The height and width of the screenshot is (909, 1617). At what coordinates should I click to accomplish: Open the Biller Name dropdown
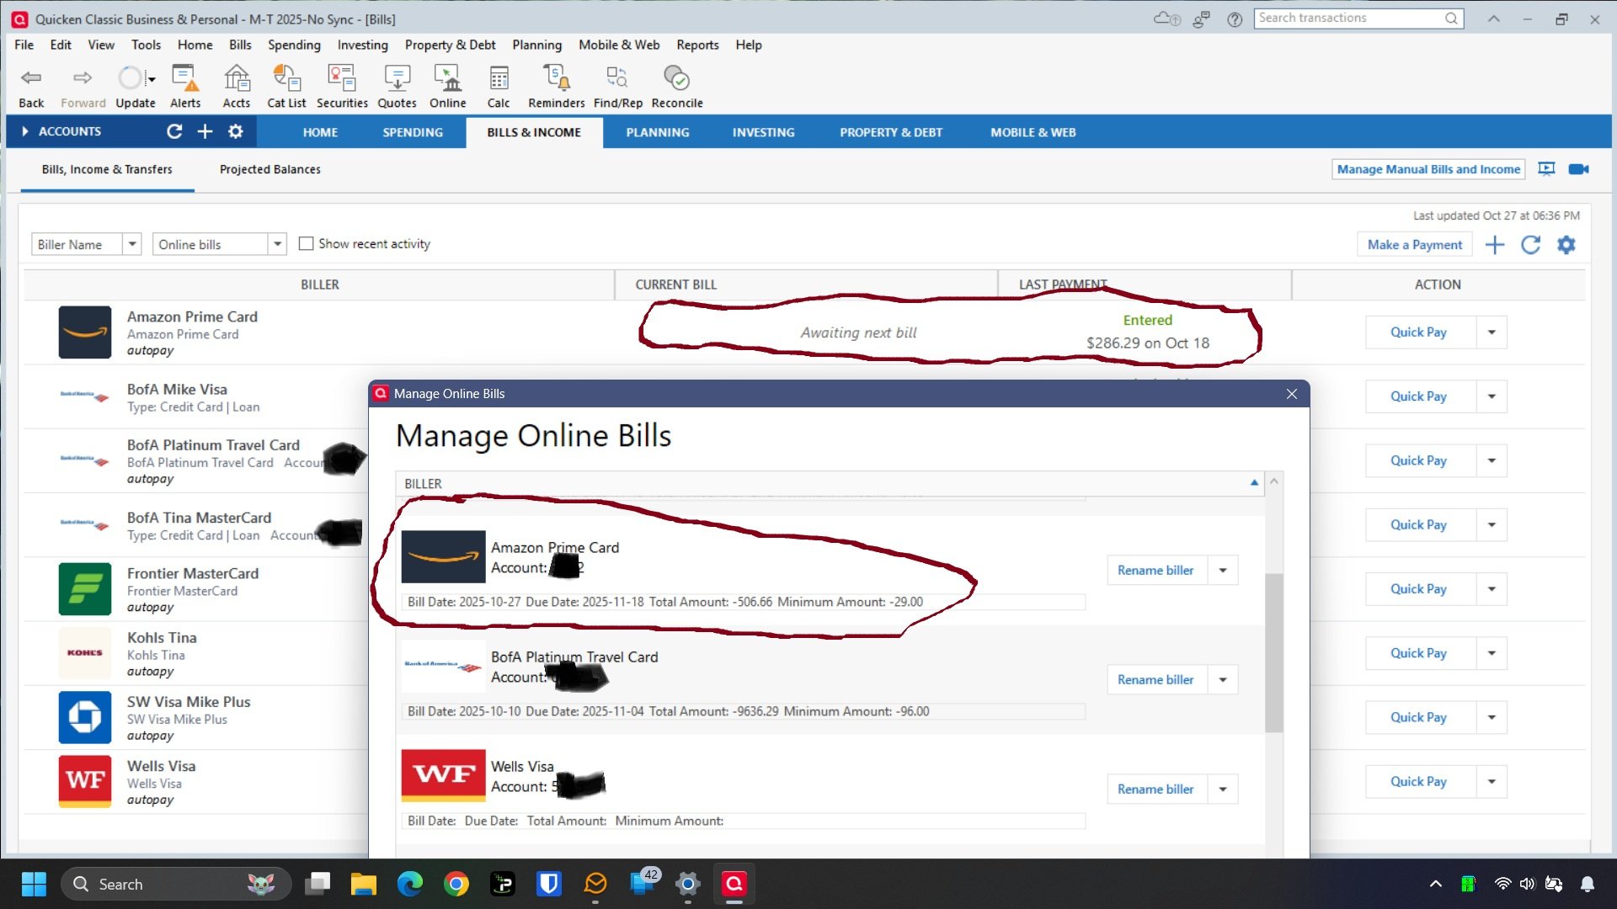[132, 243]
